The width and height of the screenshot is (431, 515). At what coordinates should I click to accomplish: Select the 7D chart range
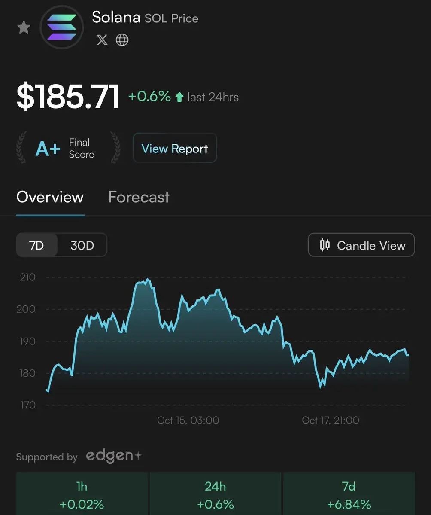pyautogui.click(x=36, y=245)
